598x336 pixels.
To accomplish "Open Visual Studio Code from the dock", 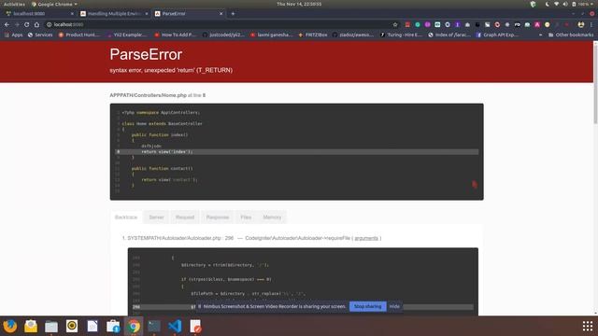I will click(175, 326).
